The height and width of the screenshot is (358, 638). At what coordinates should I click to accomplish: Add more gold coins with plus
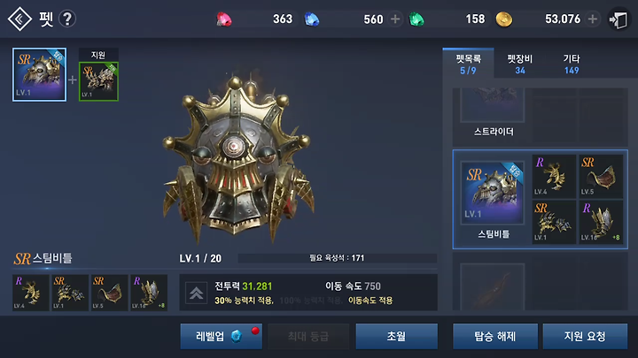(593, 19)
